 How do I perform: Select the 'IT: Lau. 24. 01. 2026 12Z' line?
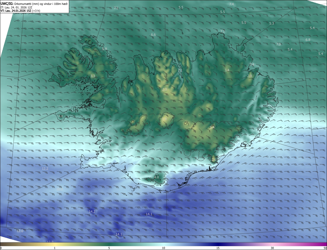(x=16, y=7)
